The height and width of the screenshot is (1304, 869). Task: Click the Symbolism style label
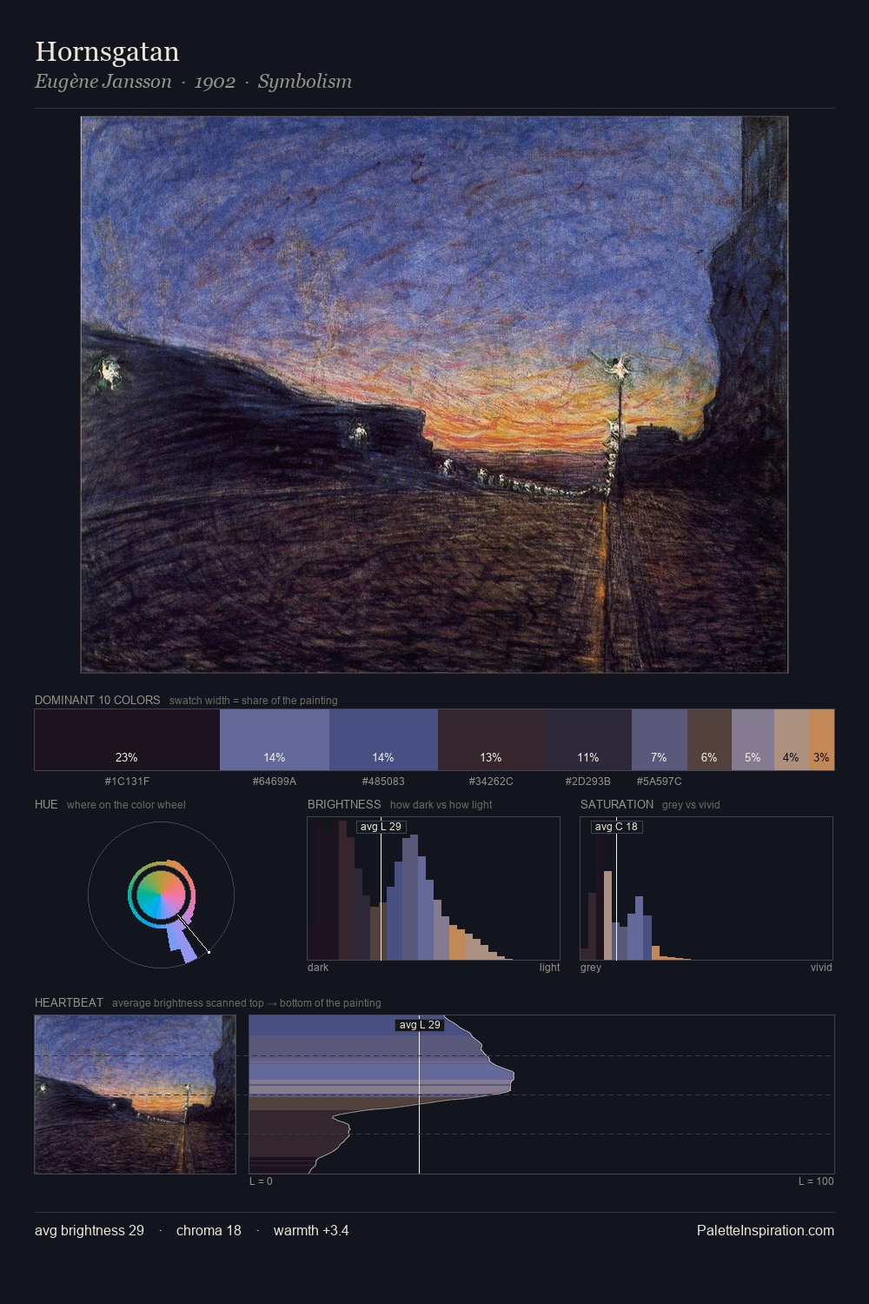305,82
